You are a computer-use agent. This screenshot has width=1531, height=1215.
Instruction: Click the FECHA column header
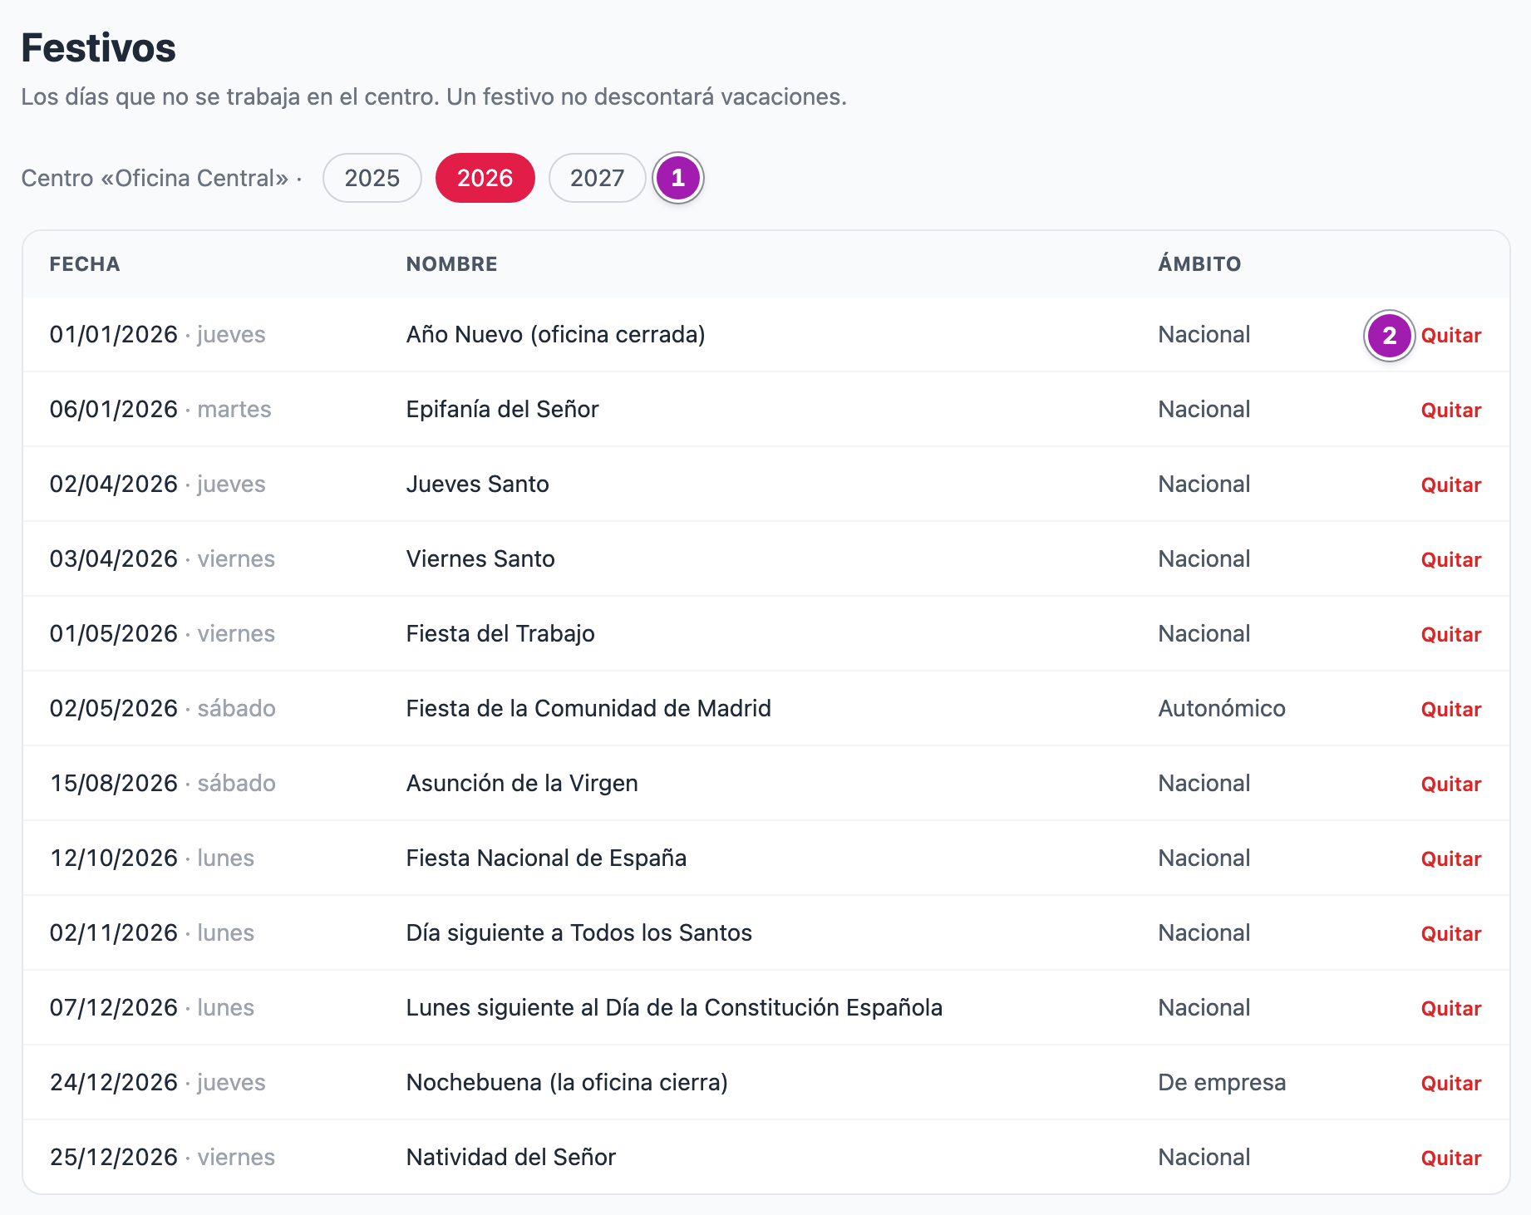[85, 264]
